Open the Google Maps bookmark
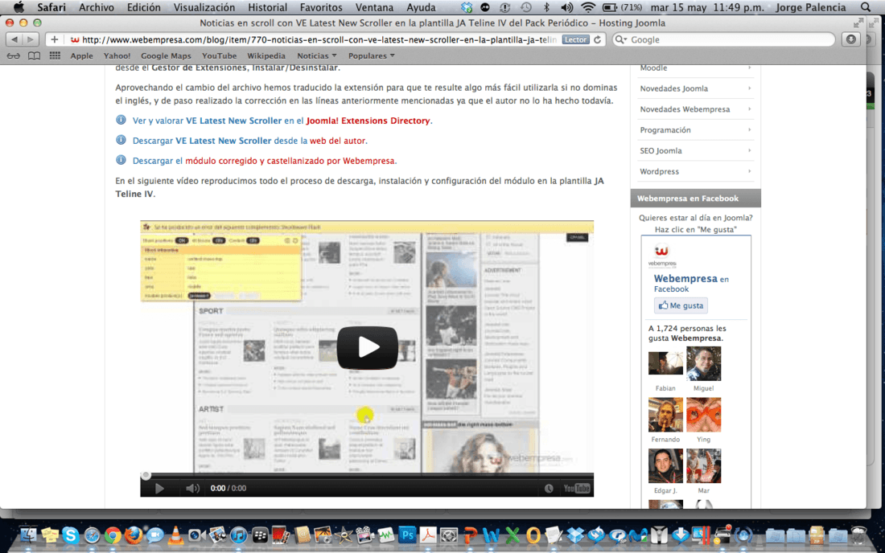The image size is (885, 553). [166, 55]
